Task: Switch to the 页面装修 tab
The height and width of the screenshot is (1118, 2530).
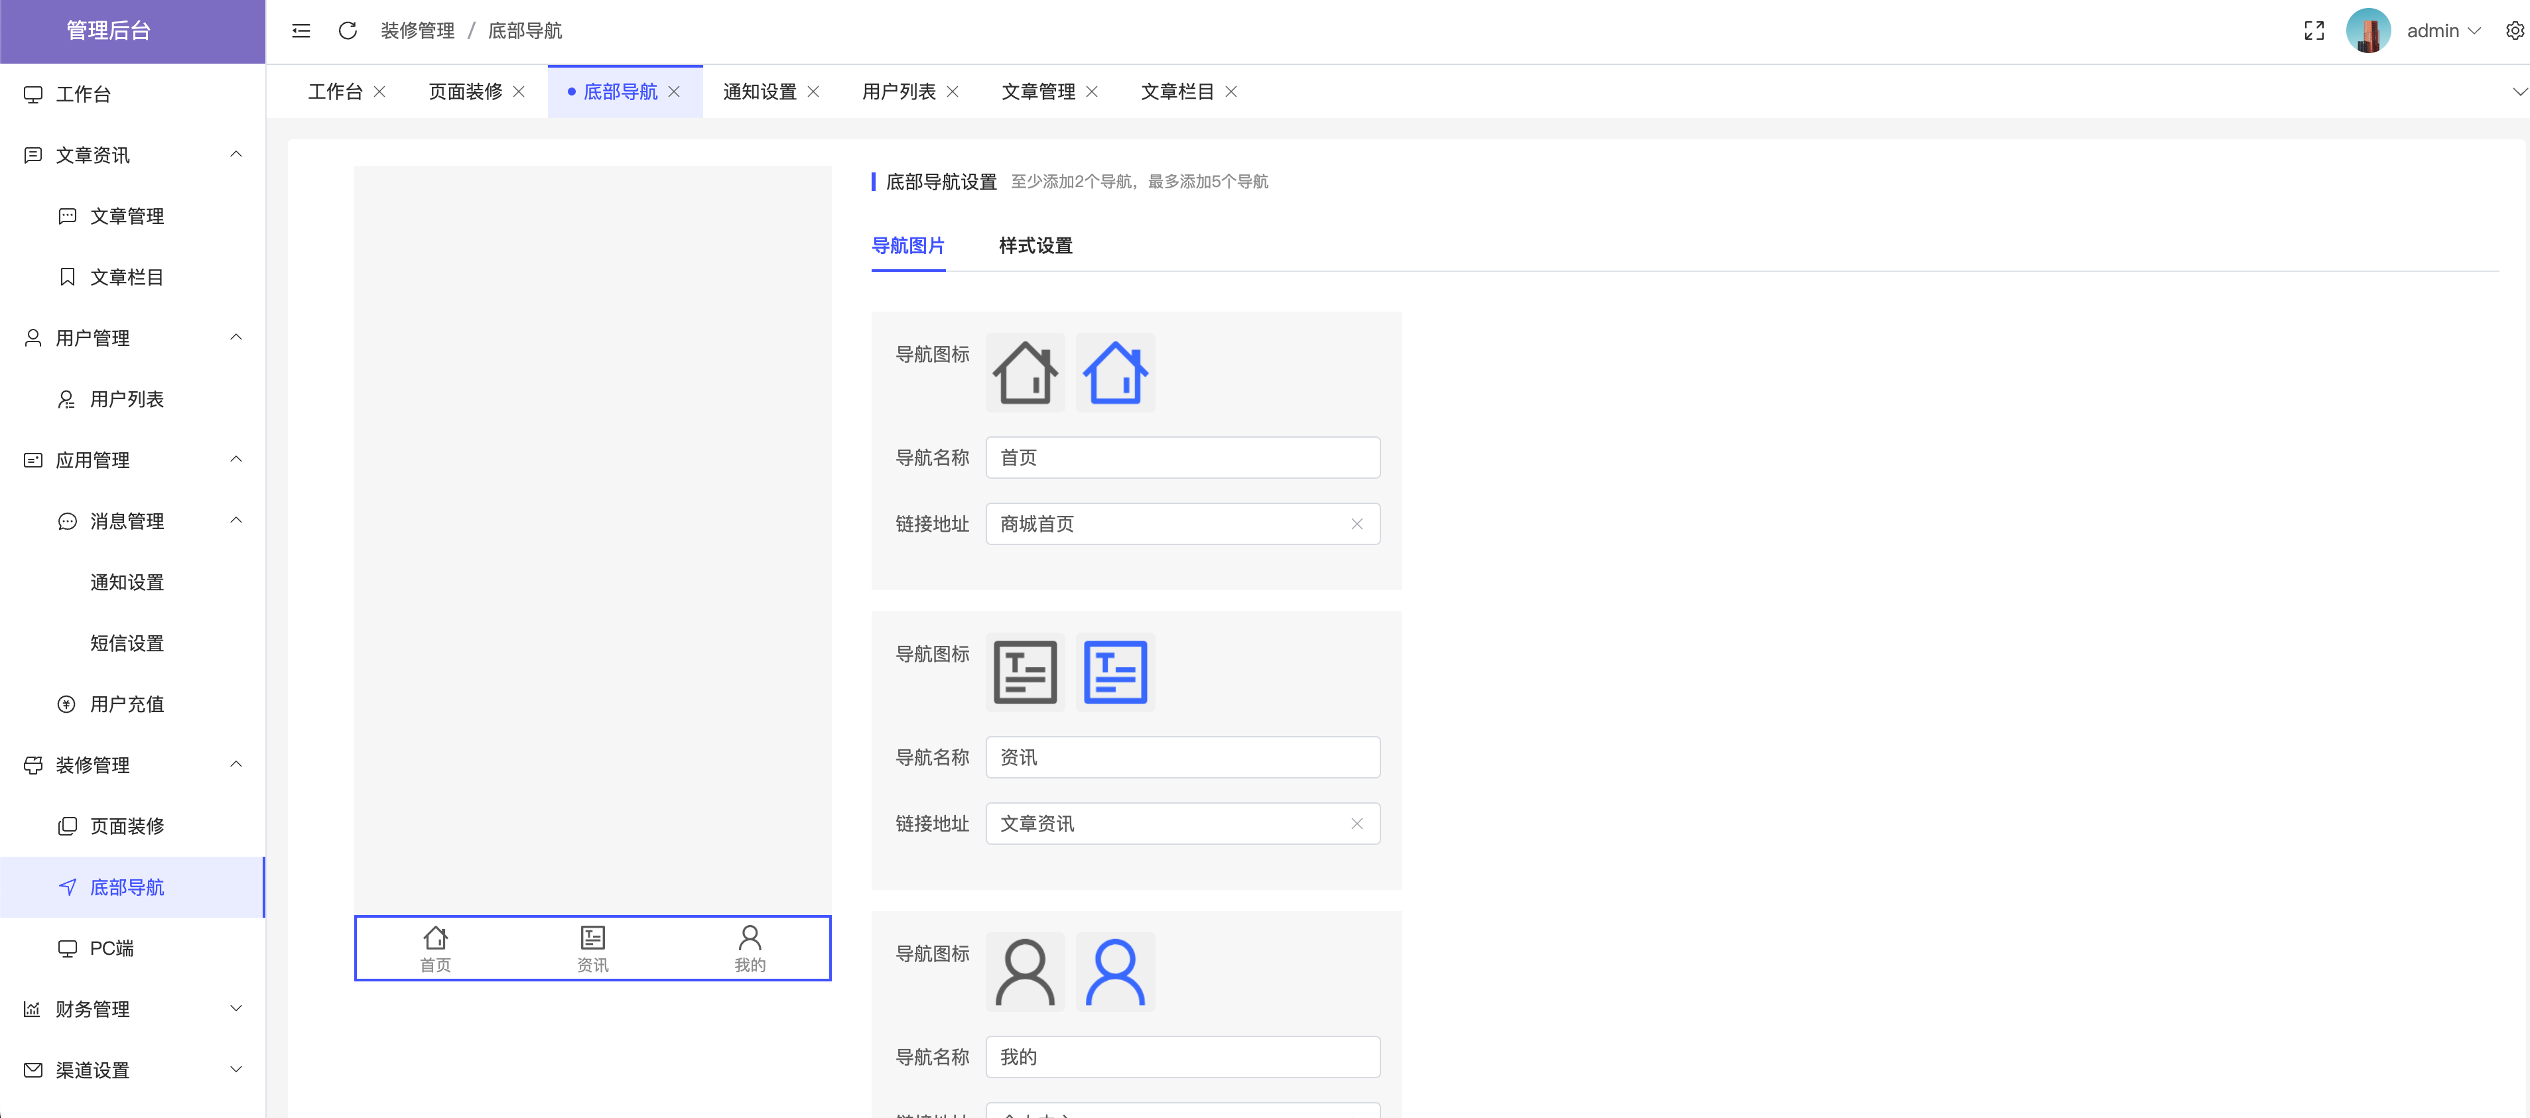Action: click(x=466, y=92)
